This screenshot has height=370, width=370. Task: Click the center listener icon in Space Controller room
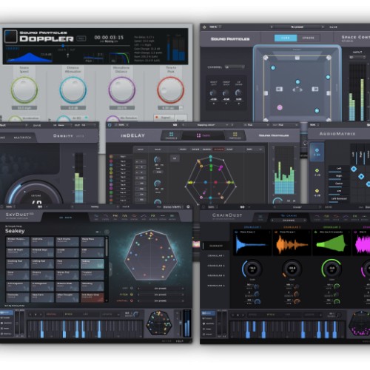point(297,90)
